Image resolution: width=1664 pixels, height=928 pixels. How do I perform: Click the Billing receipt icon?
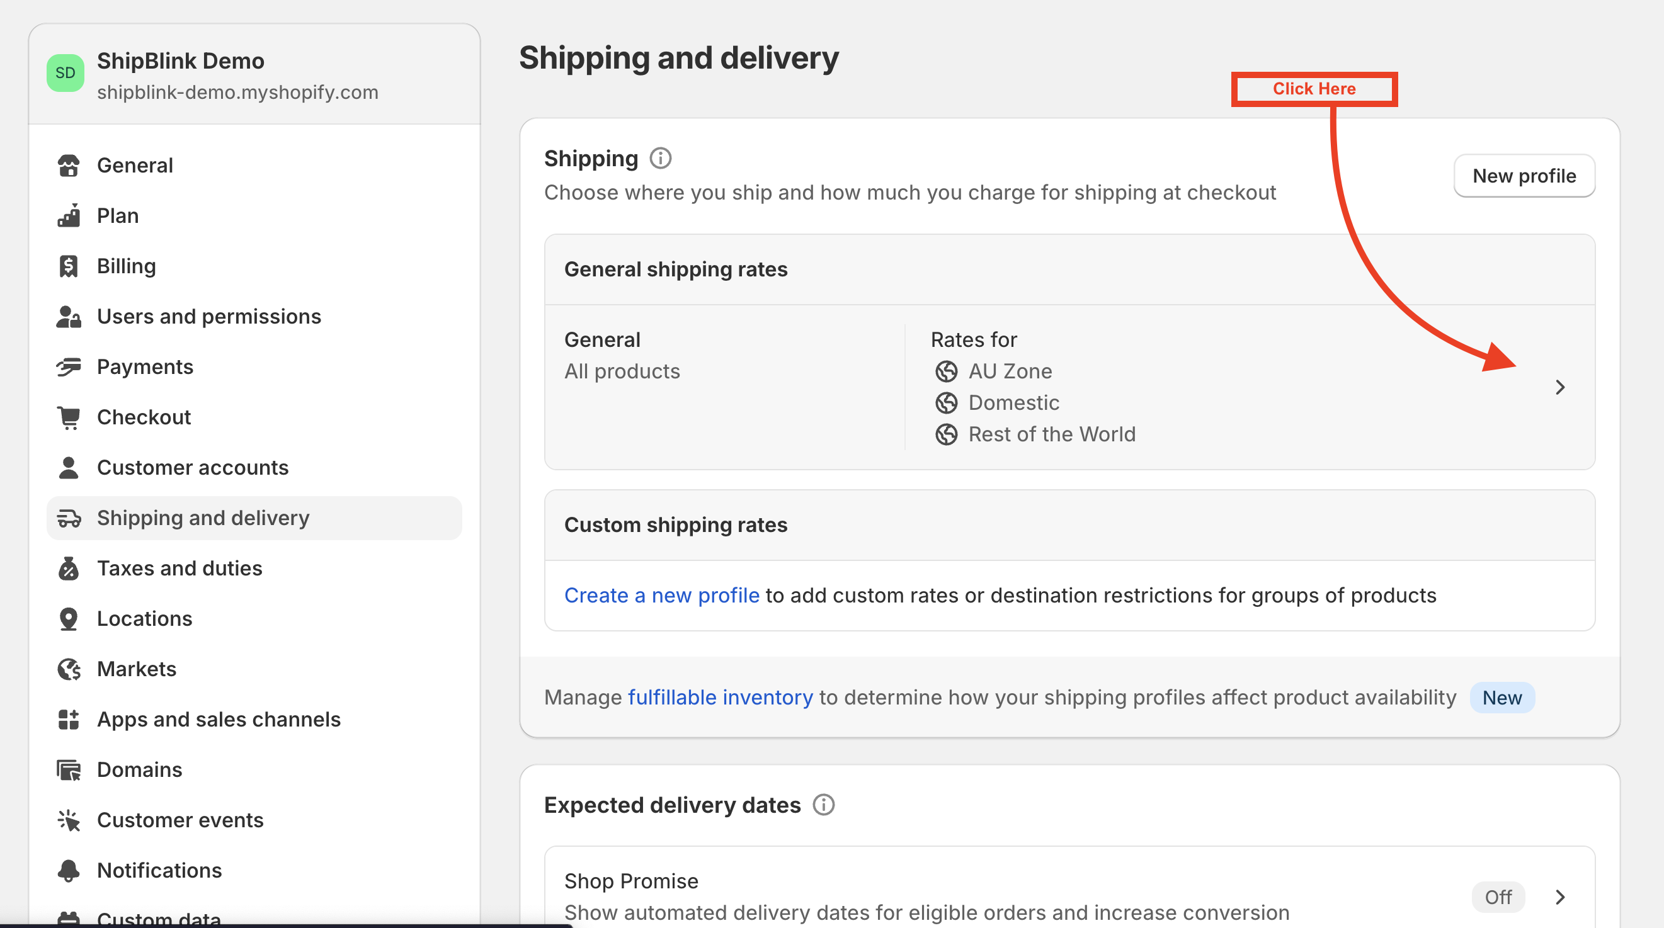(69, 266)
